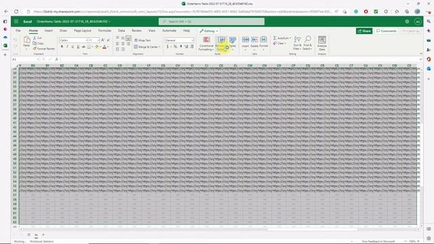Click the Paste clipboard icon
Viewport: 434px width, 244px height.
(26, 40)
